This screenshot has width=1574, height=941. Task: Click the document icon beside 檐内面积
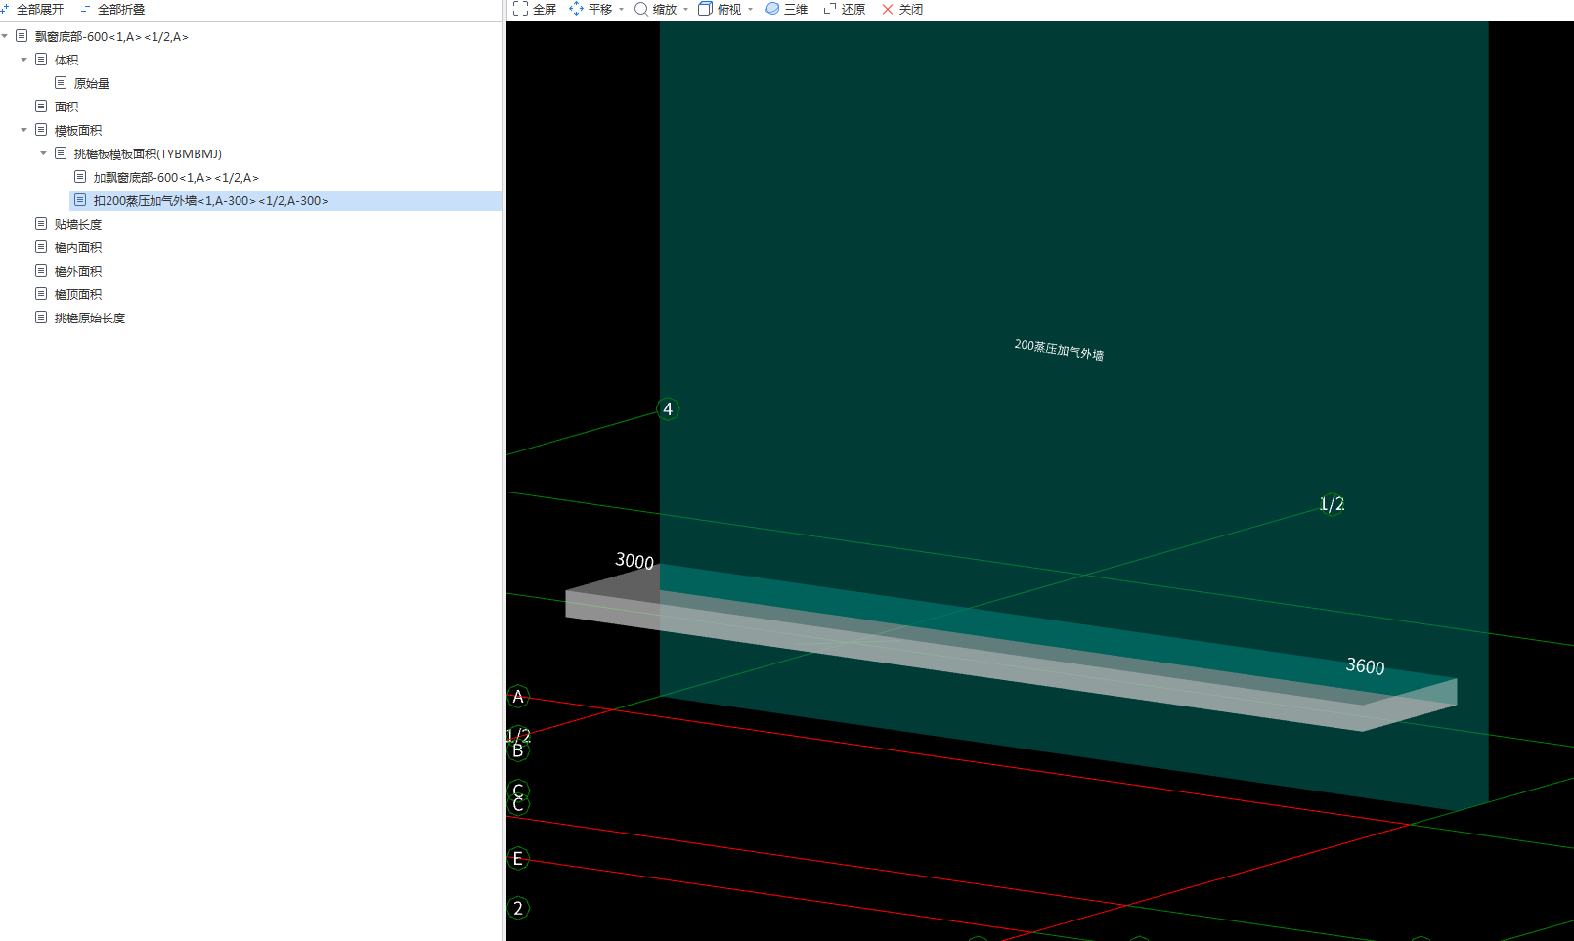[x=41, y=247]
